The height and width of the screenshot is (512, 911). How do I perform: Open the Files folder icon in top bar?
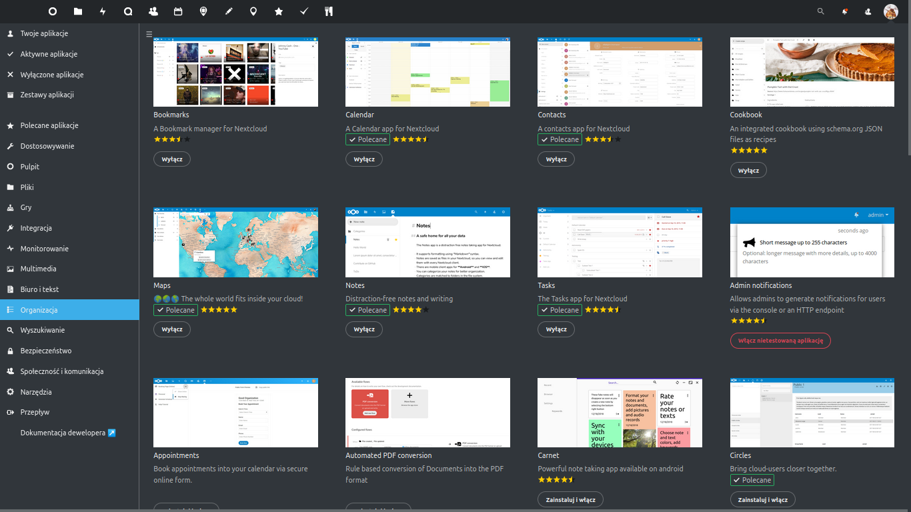[78, 11]
